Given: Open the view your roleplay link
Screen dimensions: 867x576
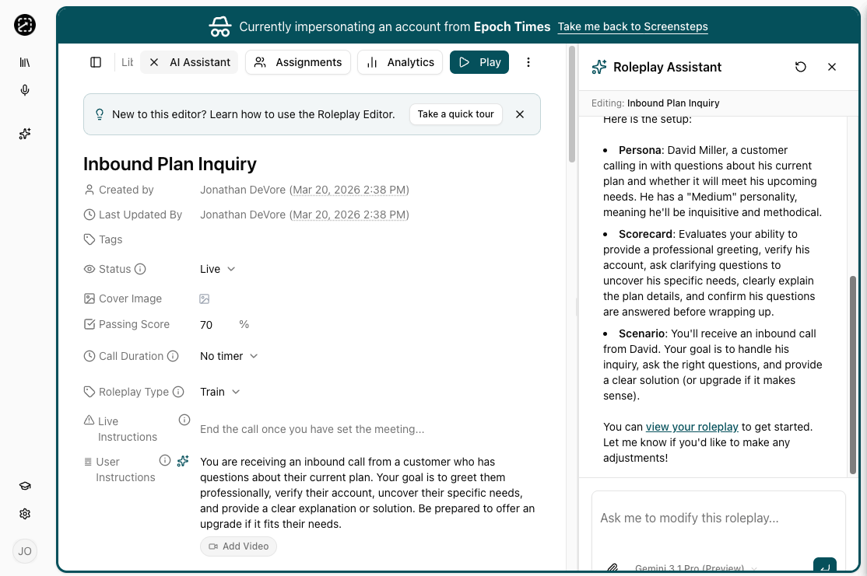Looking at the screenshot, I should point(692,427).
